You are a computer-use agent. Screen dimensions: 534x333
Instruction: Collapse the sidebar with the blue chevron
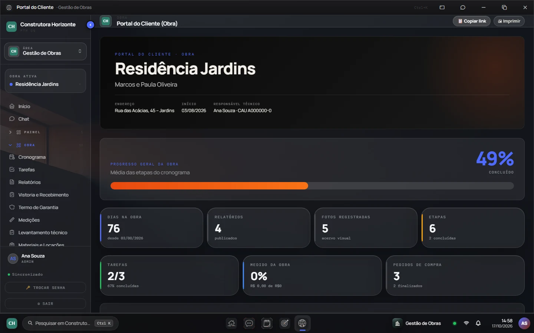[x=90, y=25]
